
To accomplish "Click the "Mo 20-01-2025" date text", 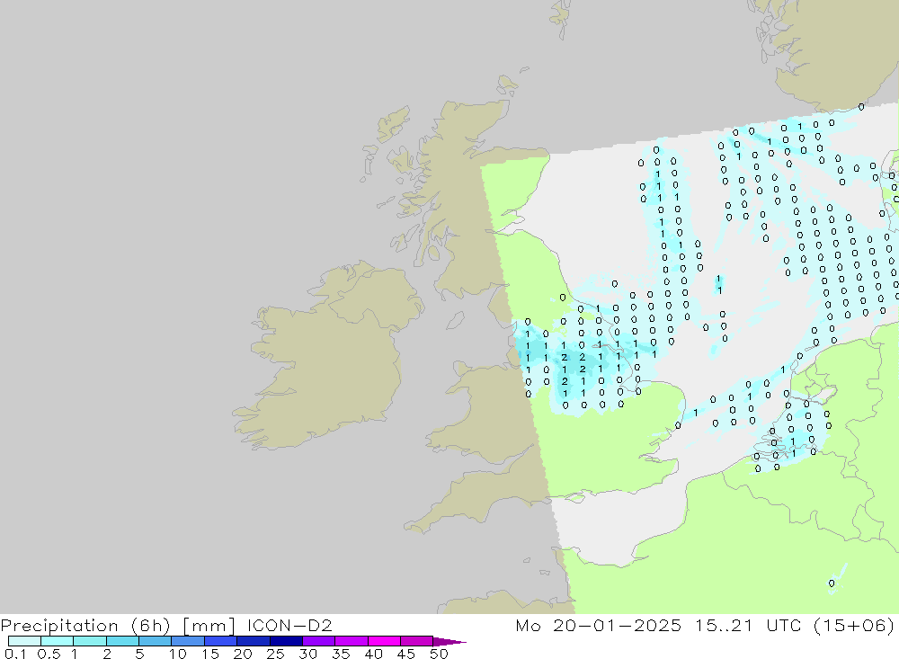I will (x=599, y=625).
